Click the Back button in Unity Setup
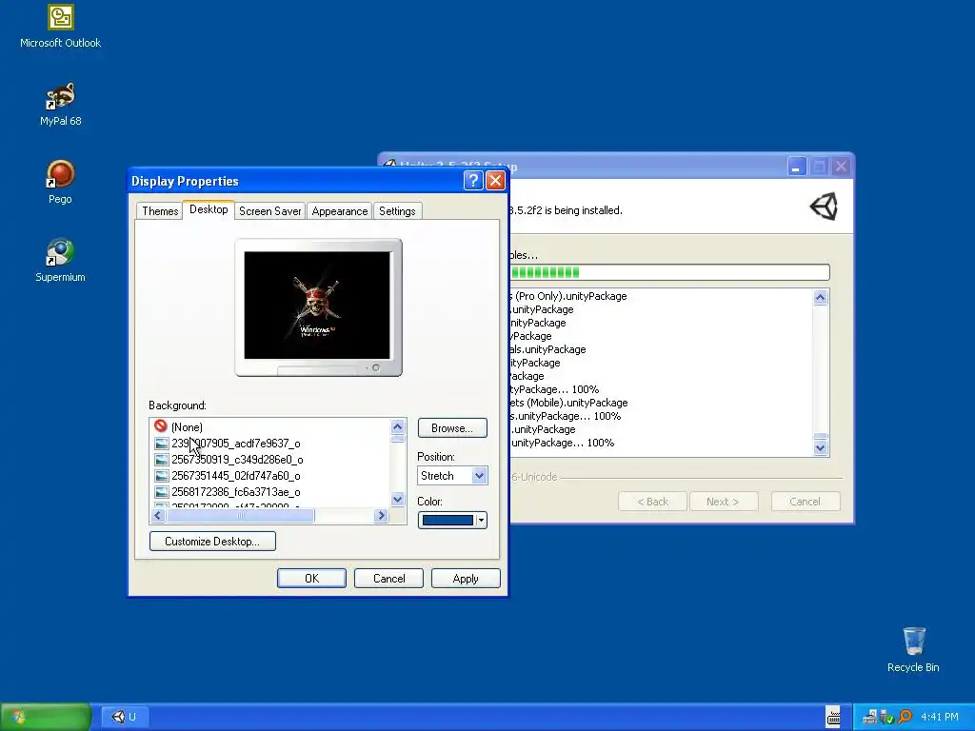 [652, 501]
